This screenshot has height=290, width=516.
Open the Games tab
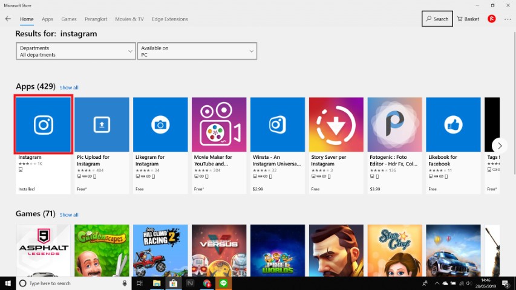click(x=69, y=19)
